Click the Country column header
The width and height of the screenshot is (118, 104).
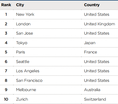tap(92, 5)
